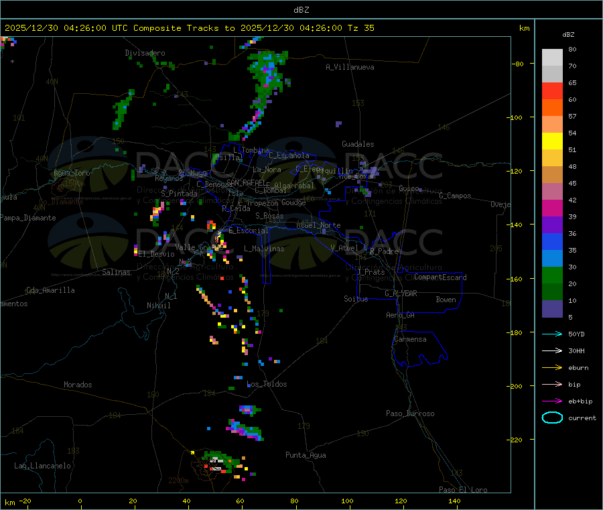
Task: Click the white 30HM arrow in the legend
Action: pyautogui.click(x=552, y=350)
